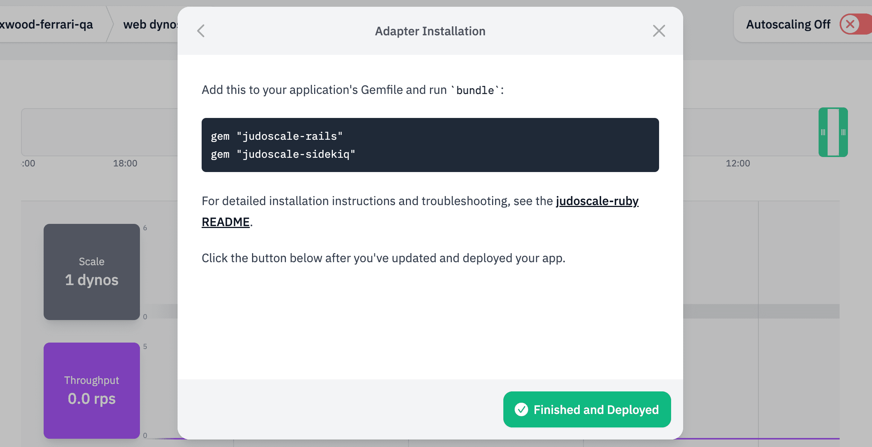The image size is (872, 447).
Task: Click the gem "judoscale-rails" code line
Action: tap(276, 136)
